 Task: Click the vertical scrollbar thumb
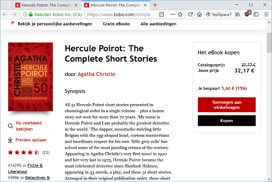pyautogui.click(x=269, y=43)
